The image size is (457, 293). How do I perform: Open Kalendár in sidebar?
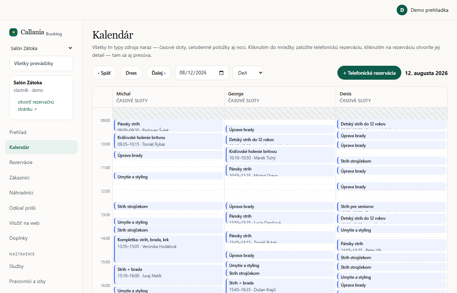[41, 147]
